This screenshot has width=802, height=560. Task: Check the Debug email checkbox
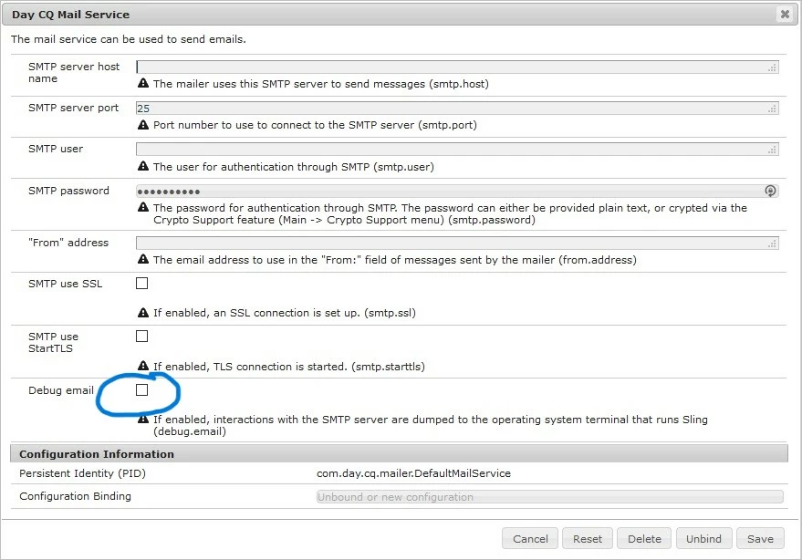point(141,389)
